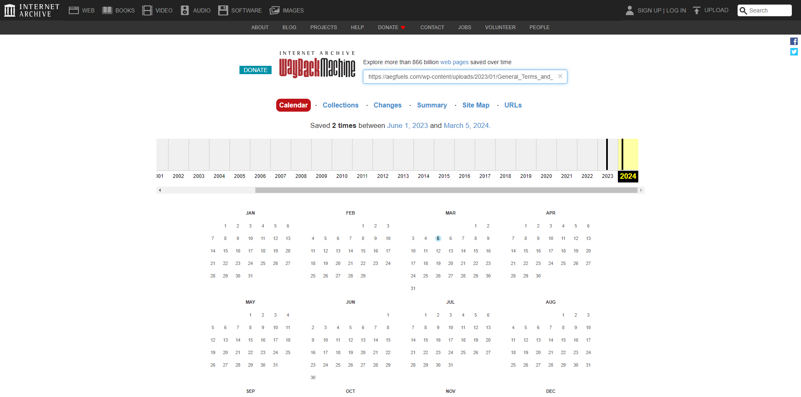The image size is (801, 397).
Task: Open the highlighted March 5 snapshot
Action: pyautogui.click(x=438, y=238)
